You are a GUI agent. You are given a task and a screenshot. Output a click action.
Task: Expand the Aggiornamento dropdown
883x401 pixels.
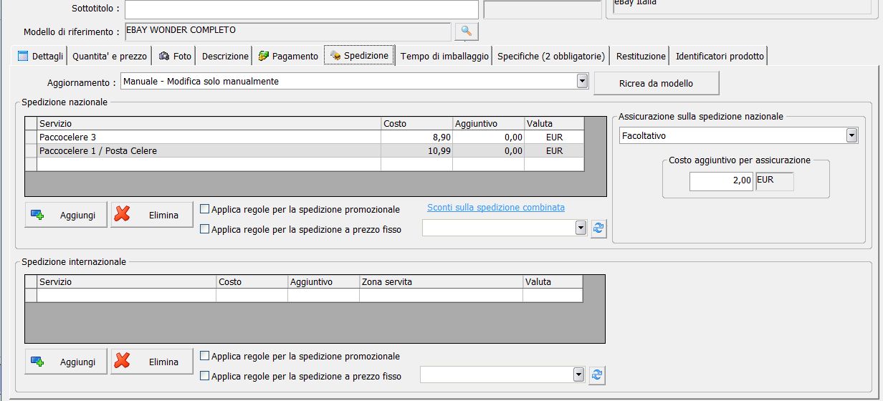(582, 82)
